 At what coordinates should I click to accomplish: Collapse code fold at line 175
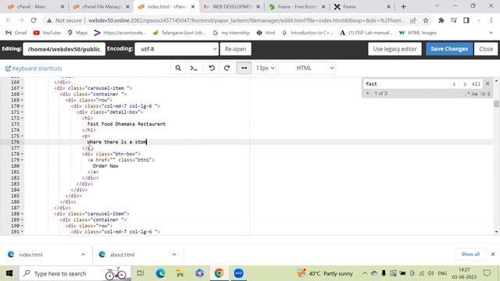tap(22, 136)
